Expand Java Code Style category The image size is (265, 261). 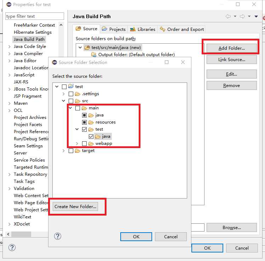coord(10,47)
